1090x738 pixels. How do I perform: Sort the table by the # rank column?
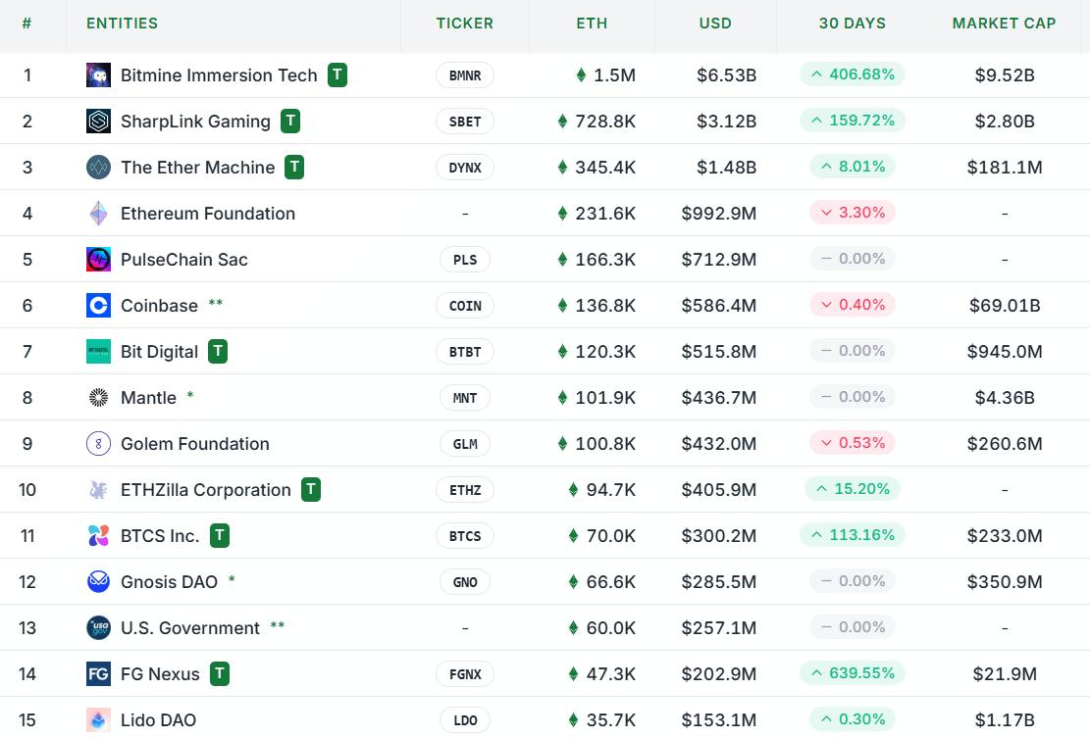pos(26,24)
